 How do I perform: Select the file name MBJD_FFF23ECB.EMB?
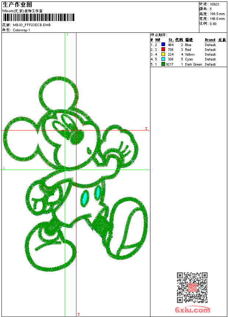[x=32, y=25]
